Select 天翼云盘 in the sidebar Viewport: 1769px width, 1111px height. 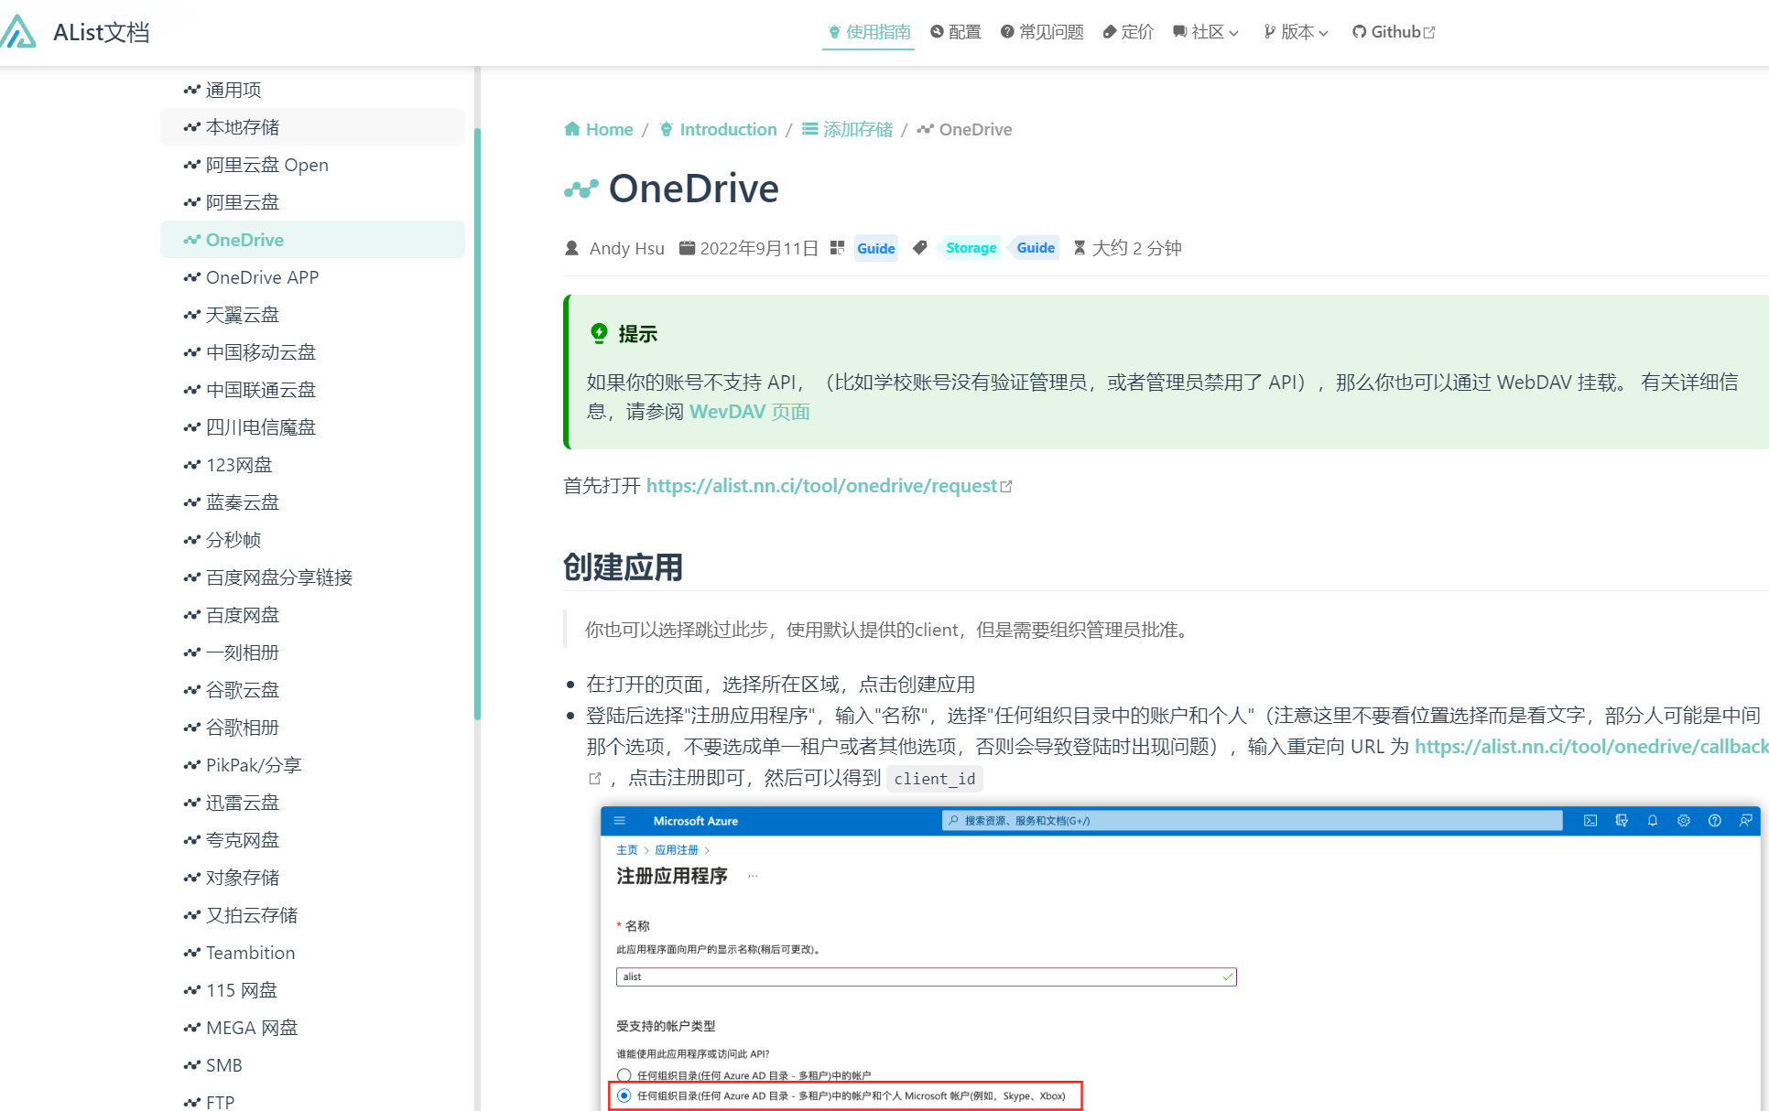point(312,315)
